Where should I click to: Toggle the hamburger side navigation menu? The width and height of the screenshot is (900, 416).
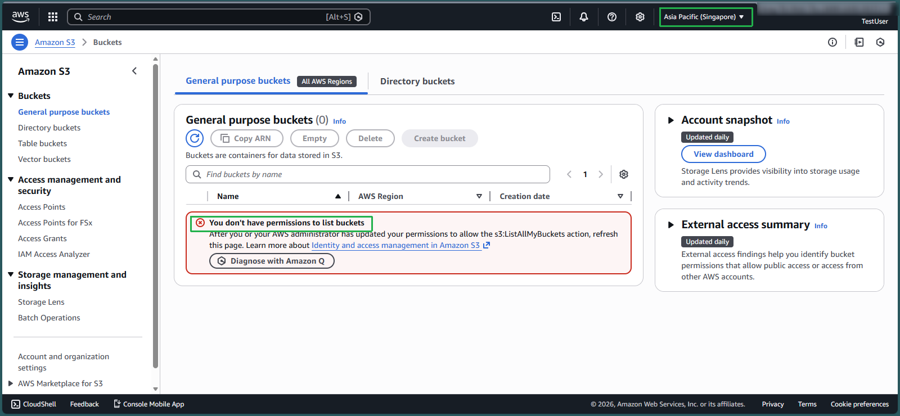[x=20, y=42]
